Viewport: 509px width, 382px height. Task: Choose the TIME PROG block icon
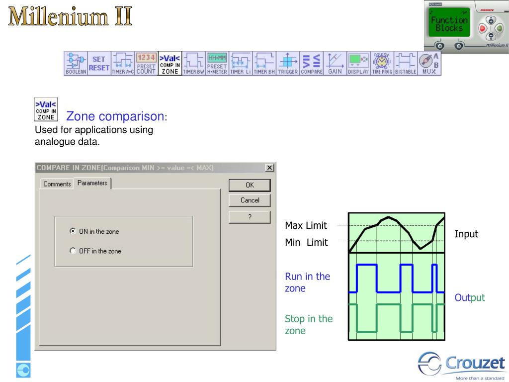click(x=382, y=63)
